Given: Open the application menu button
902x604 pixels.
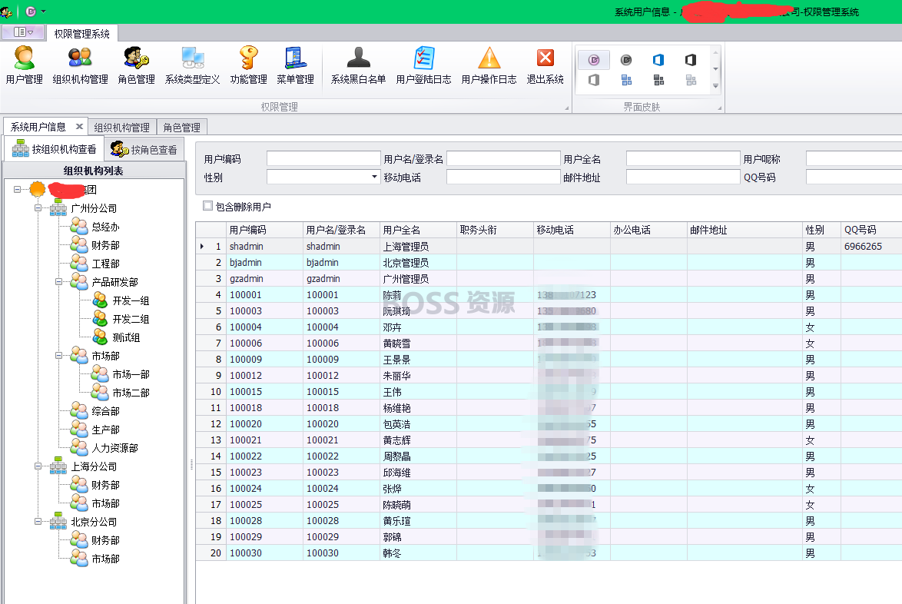Looking at the screenshot, I should click(23, 32).
